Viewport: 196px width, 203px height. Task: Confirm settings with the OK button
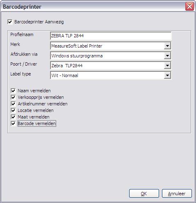144,194
